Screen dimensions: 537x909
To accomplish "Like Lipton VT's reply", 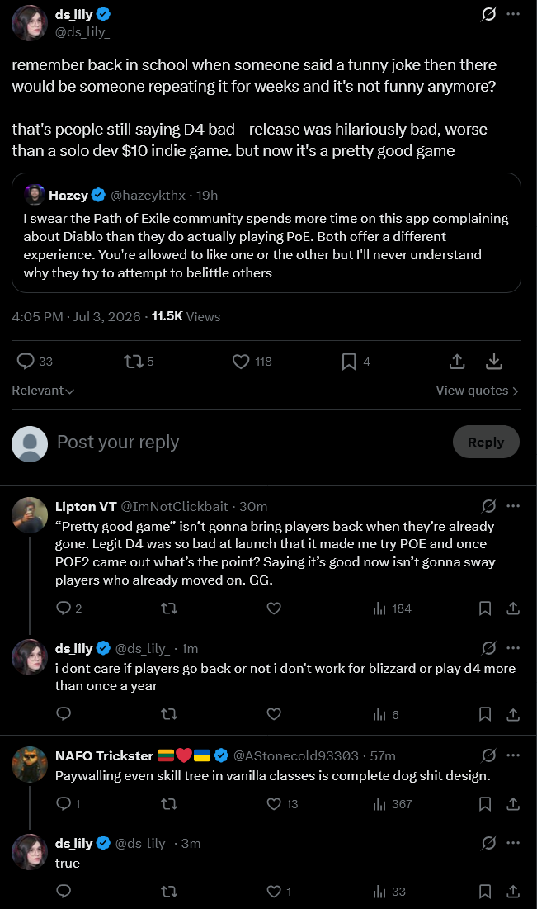I will tap(273, 608).
